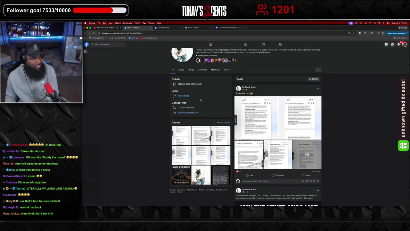Click phone number +1 808-498-9156
Screen dimensions: 410x231
click(186, 108)
